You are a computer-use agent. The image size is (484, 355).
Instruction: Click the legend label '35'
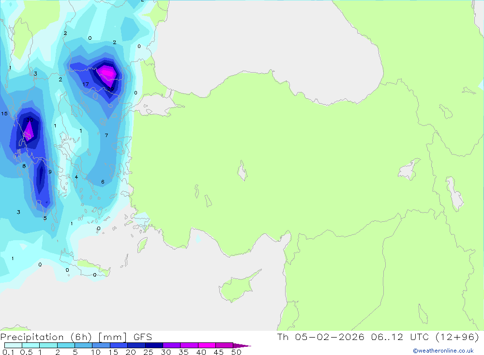click(183, 352)
